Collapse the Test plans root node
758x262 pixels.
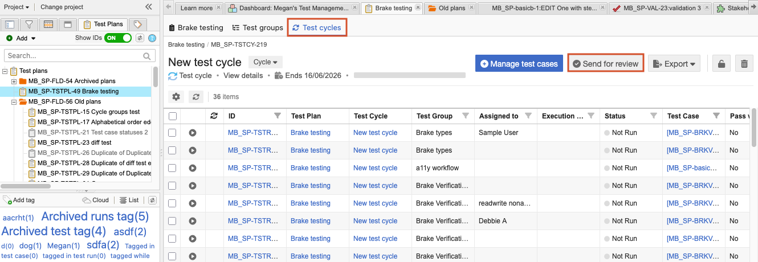coord(5,71)
